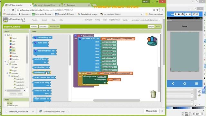Switch to Designer view
The width and height of the screenshot is (206, 116).
(x=151, y=26)
